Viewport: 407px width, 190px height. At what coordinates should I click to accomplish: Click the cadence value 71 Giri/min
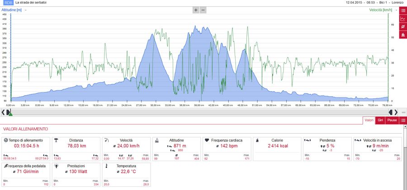(x=28, y=171)
